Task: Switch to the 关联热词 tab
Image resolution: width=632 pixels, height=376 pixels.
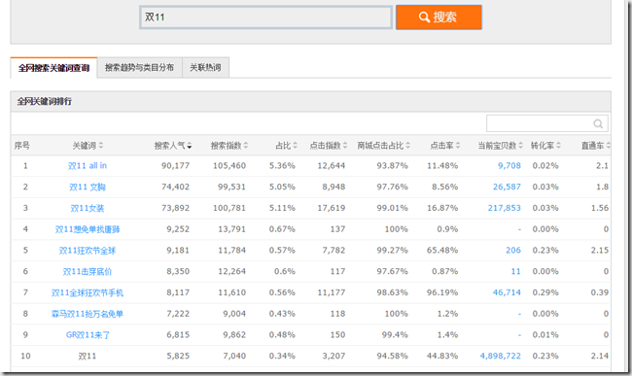Action: [205, 67]
